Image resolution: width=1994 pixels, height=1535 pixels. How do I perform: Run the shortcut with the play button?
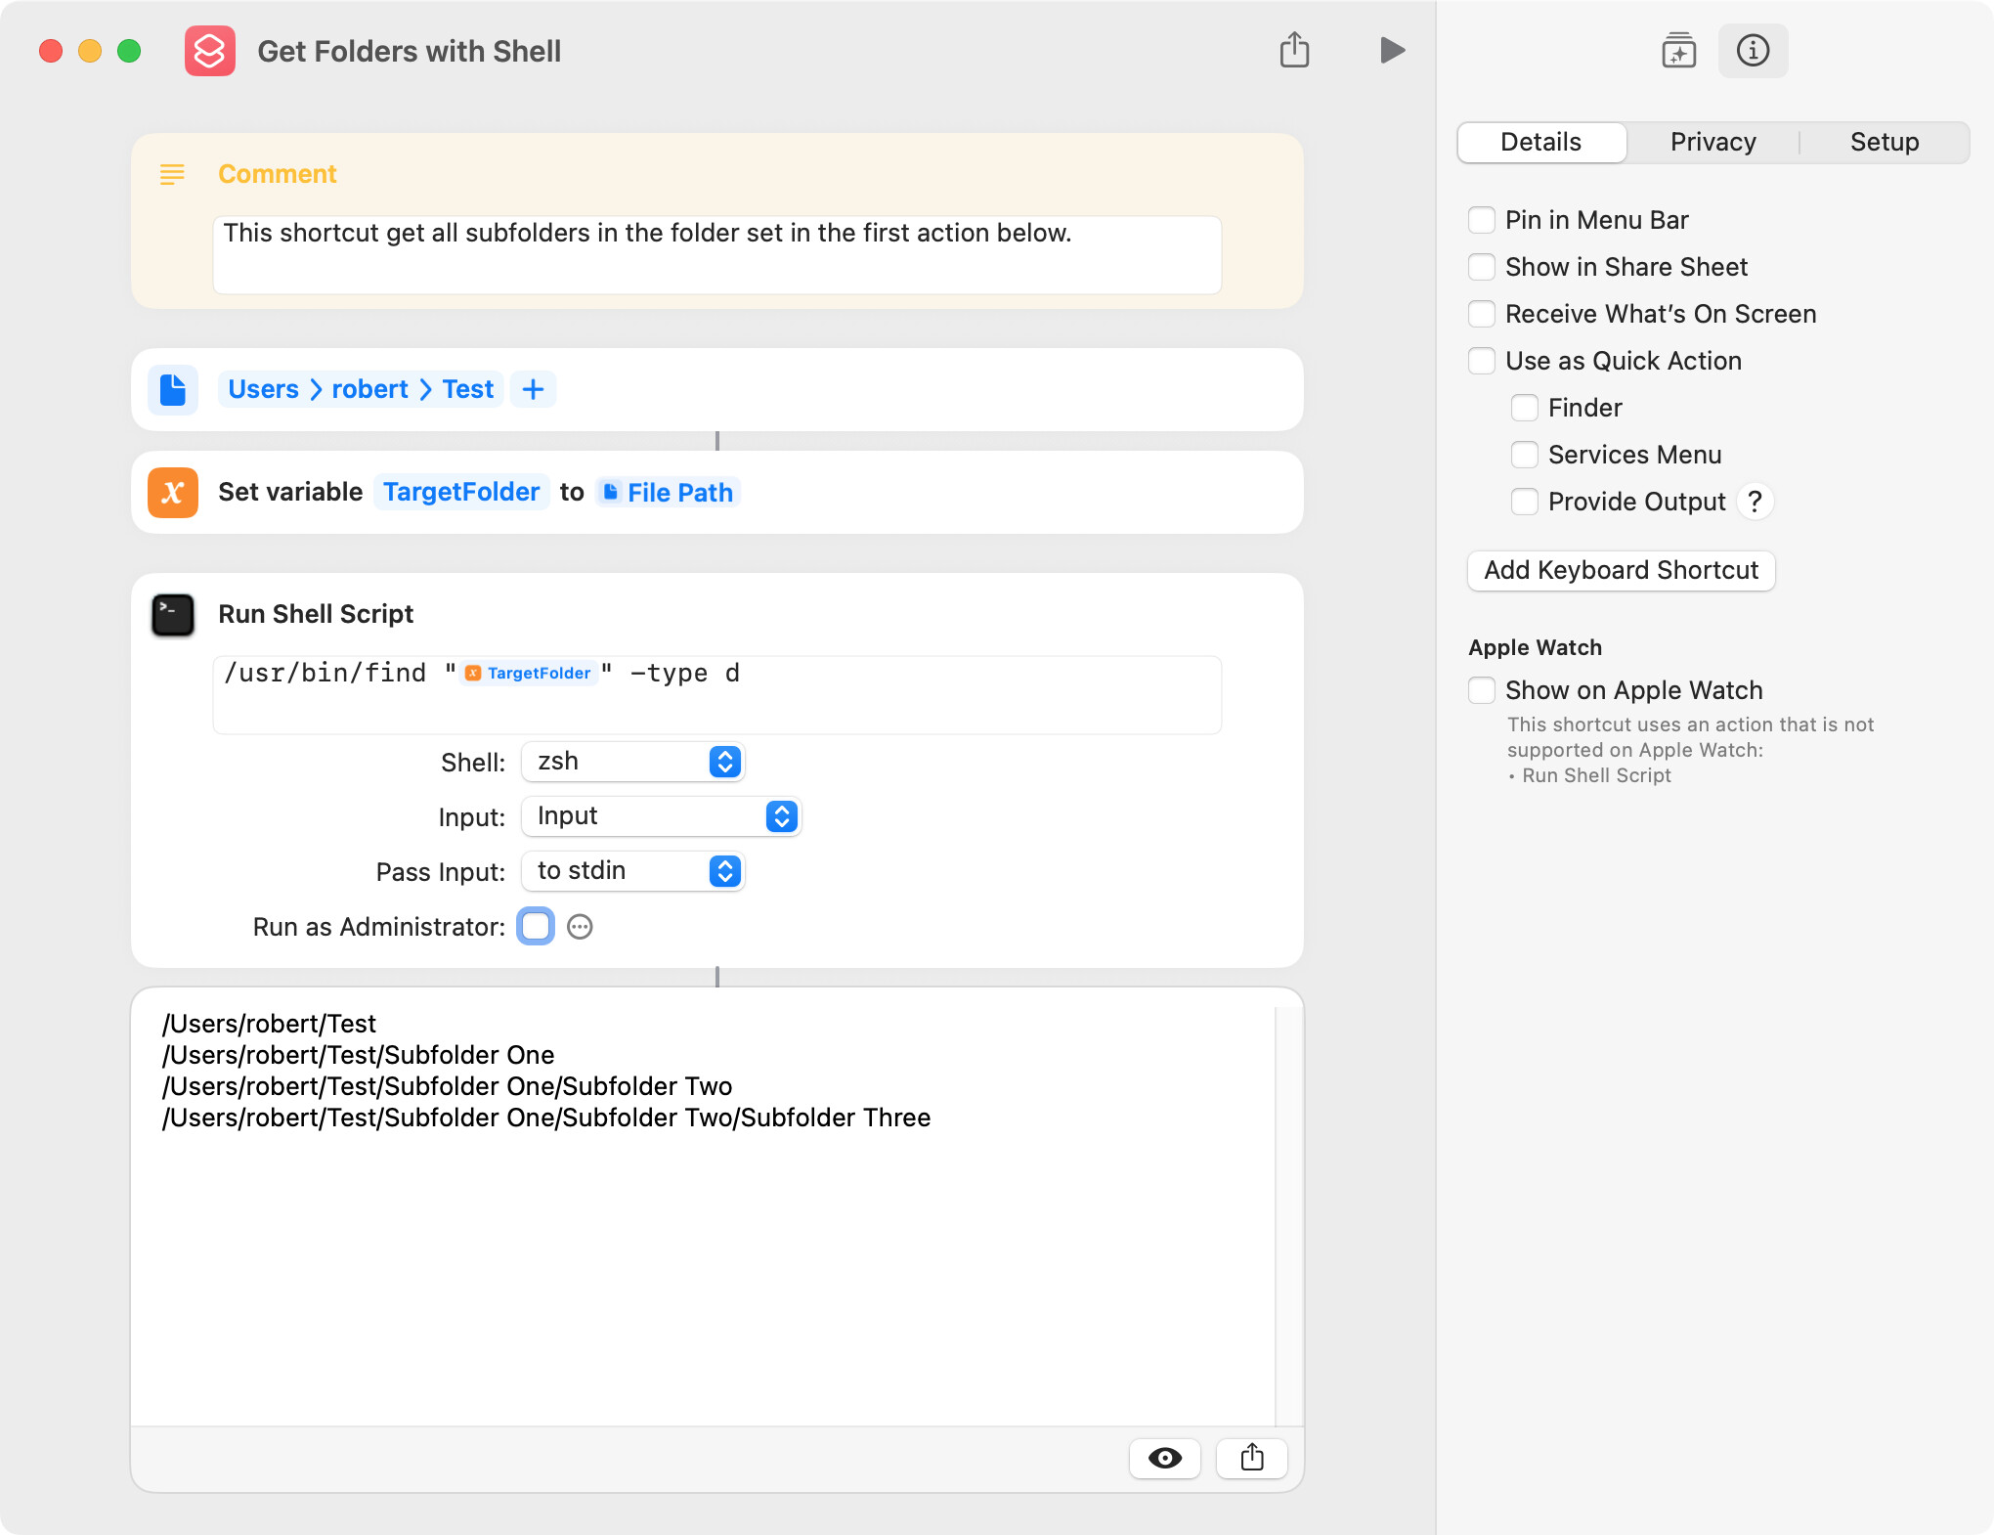tap(1392, 50)
